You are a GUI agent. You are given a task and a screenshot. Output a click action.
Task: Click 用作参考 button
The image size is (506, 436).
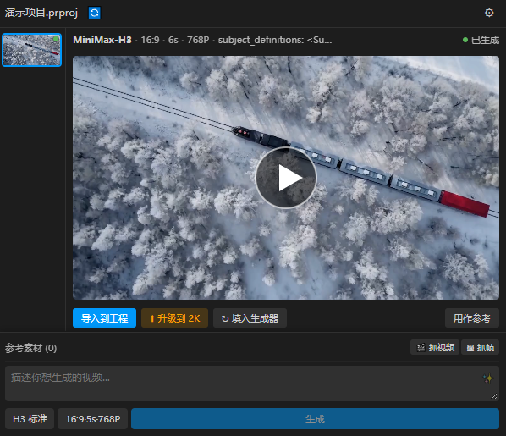472,318
